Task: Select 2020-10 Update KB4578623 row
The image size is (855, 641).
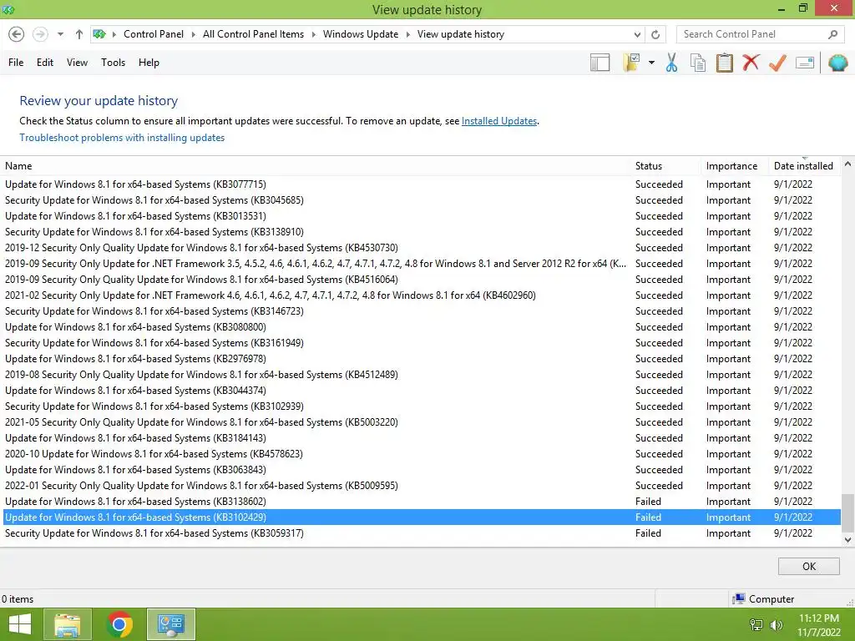Action: [422, 454]
